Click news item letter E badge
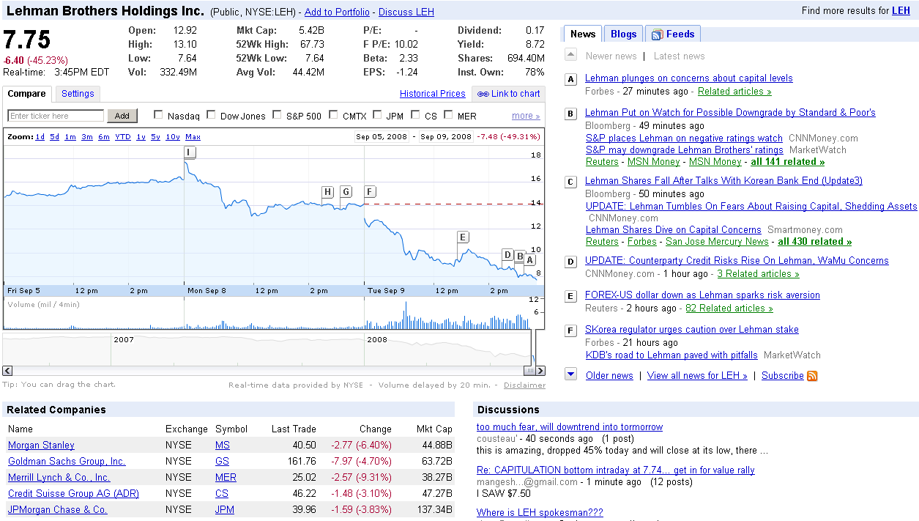 point(571,296)
